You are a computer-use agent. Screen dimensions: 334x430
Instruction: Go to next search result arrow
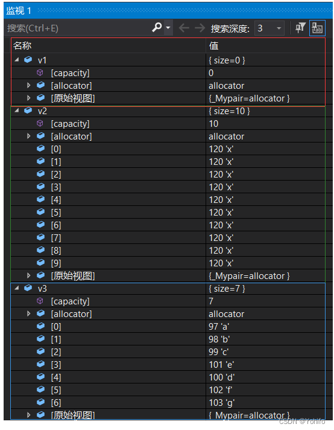(x=200, y=28)
